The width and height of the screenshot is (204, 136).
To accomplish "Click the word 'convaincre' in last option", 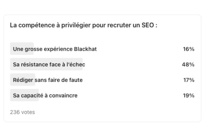I will pyautogui.click(x=63, y=96).
